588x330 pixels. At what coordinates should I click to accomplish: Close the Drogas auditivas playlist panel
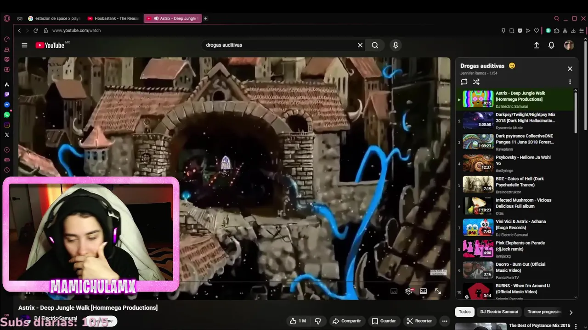(x=570, y=69)
